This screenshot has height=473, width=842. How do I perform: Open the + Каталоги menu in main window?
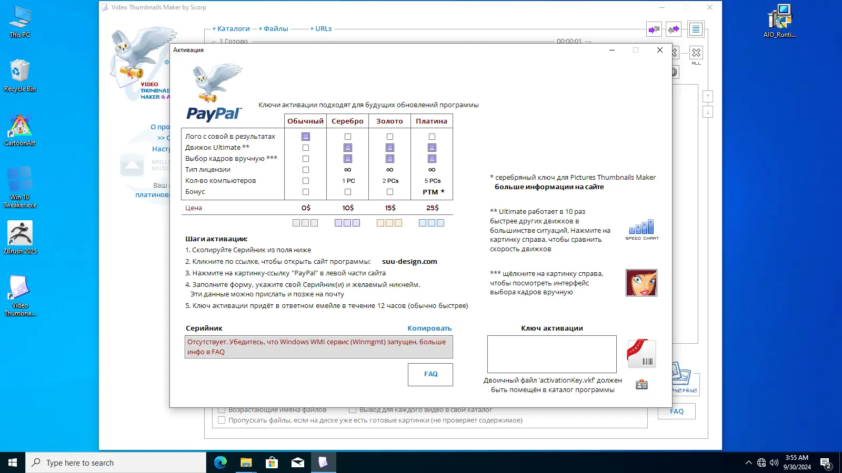(x=231, y=29)
